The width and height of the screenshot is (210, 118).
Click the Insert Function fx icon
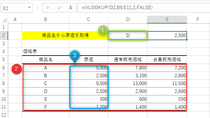click(71, 8)
